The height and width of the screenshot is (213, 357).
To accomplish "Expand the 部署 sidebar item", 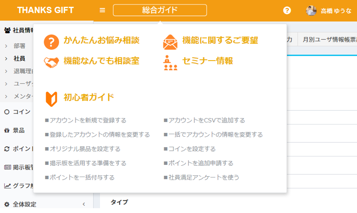I will click(x=19, y=46).
